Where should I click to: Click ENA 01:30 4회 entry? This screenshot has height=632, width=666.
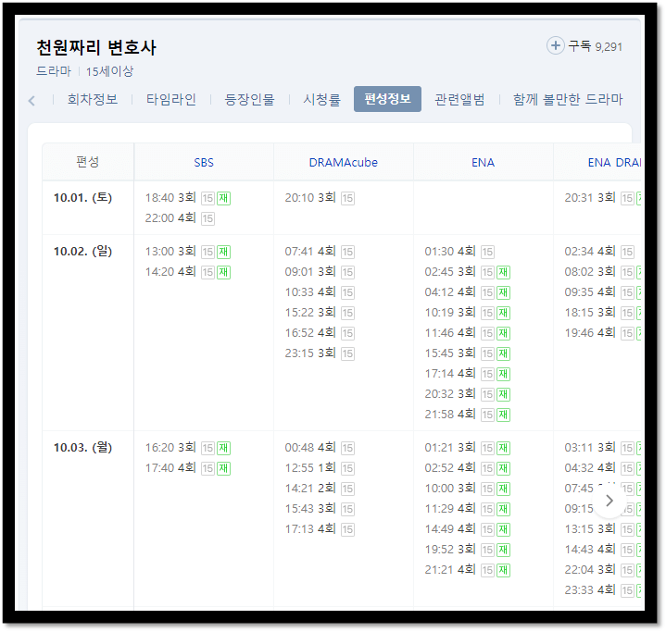[459, 252]
